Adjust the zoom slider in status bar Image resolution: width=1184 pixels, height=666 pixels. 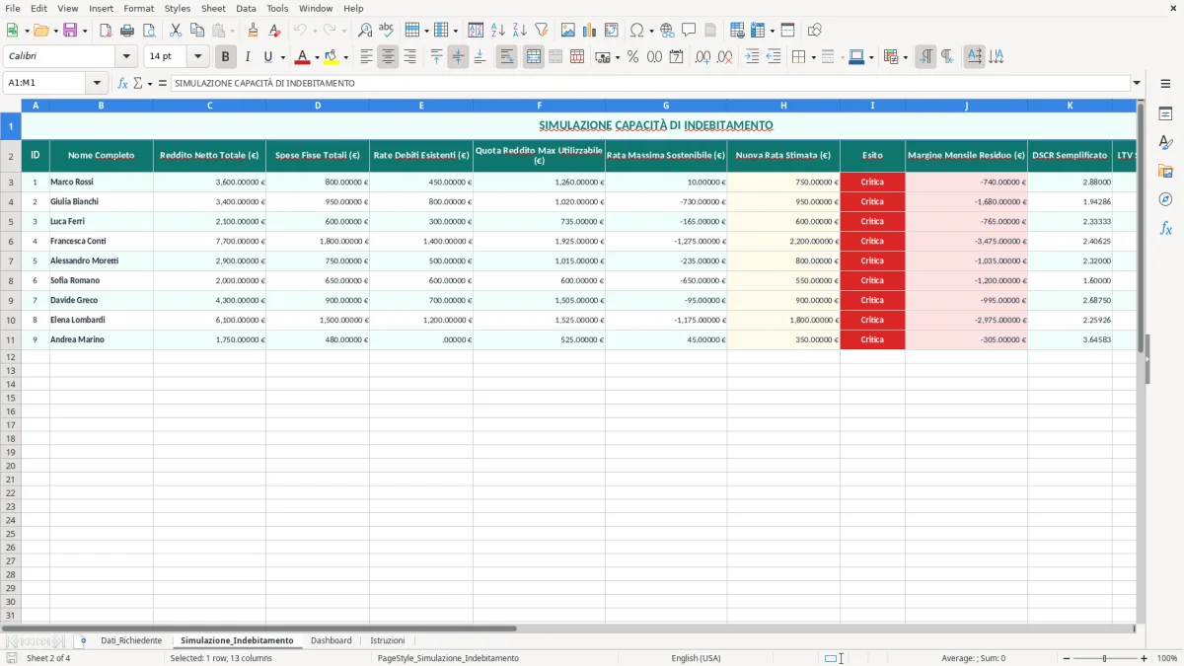pos(1104,658)
